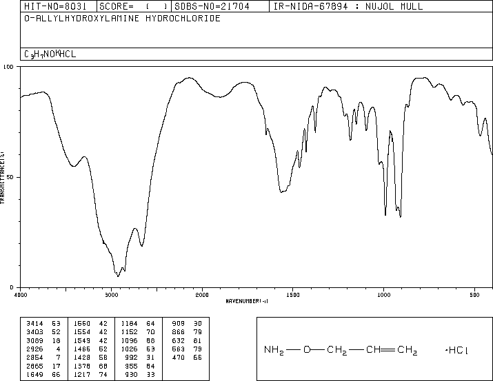Viewport: 493px width, 381px height.
Task: Select the 1500 wavenumber axis label
Action: (x=293, y=295)
